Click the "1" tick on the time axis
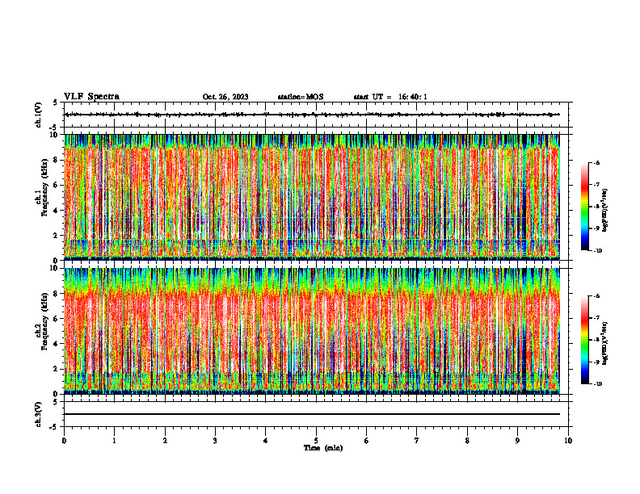The width and height of the screenshot is (640, 494). click(115, 441)
